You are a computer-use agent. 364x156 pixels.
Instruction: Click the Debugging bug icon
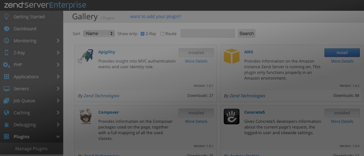(6, 125)
